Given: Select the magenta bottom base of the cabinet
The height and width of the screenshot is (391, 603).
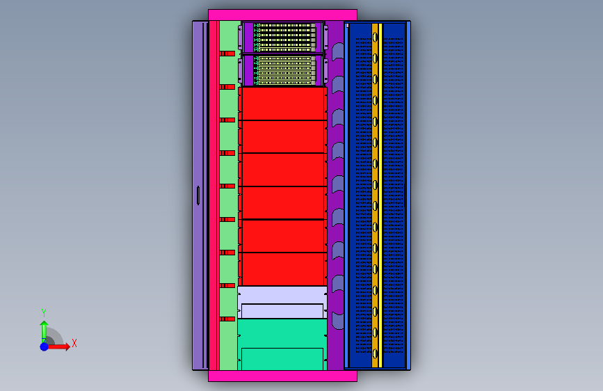Looking at the screenshot, I should coord(282,376).
